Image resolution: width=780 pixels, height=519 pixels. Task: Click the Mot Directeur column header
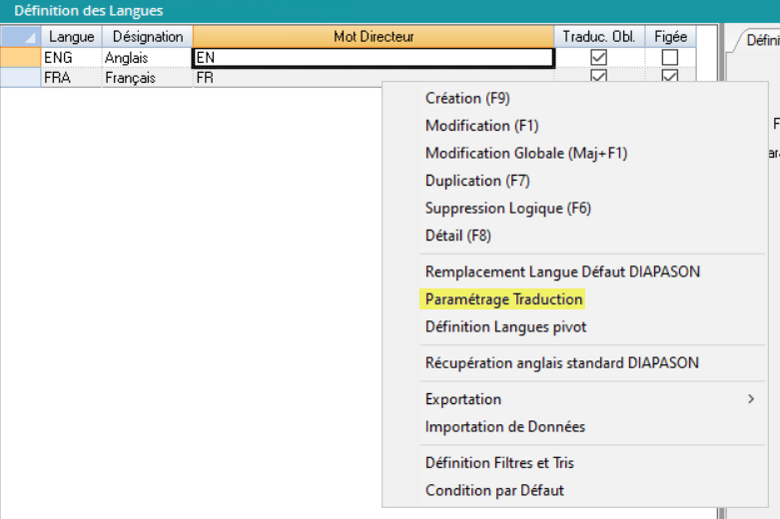click(374, 37)
